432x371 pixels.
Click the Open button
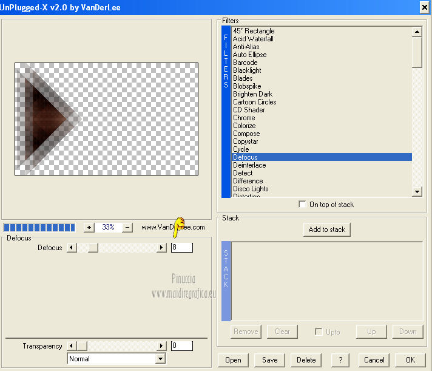(x=233, y=360)
